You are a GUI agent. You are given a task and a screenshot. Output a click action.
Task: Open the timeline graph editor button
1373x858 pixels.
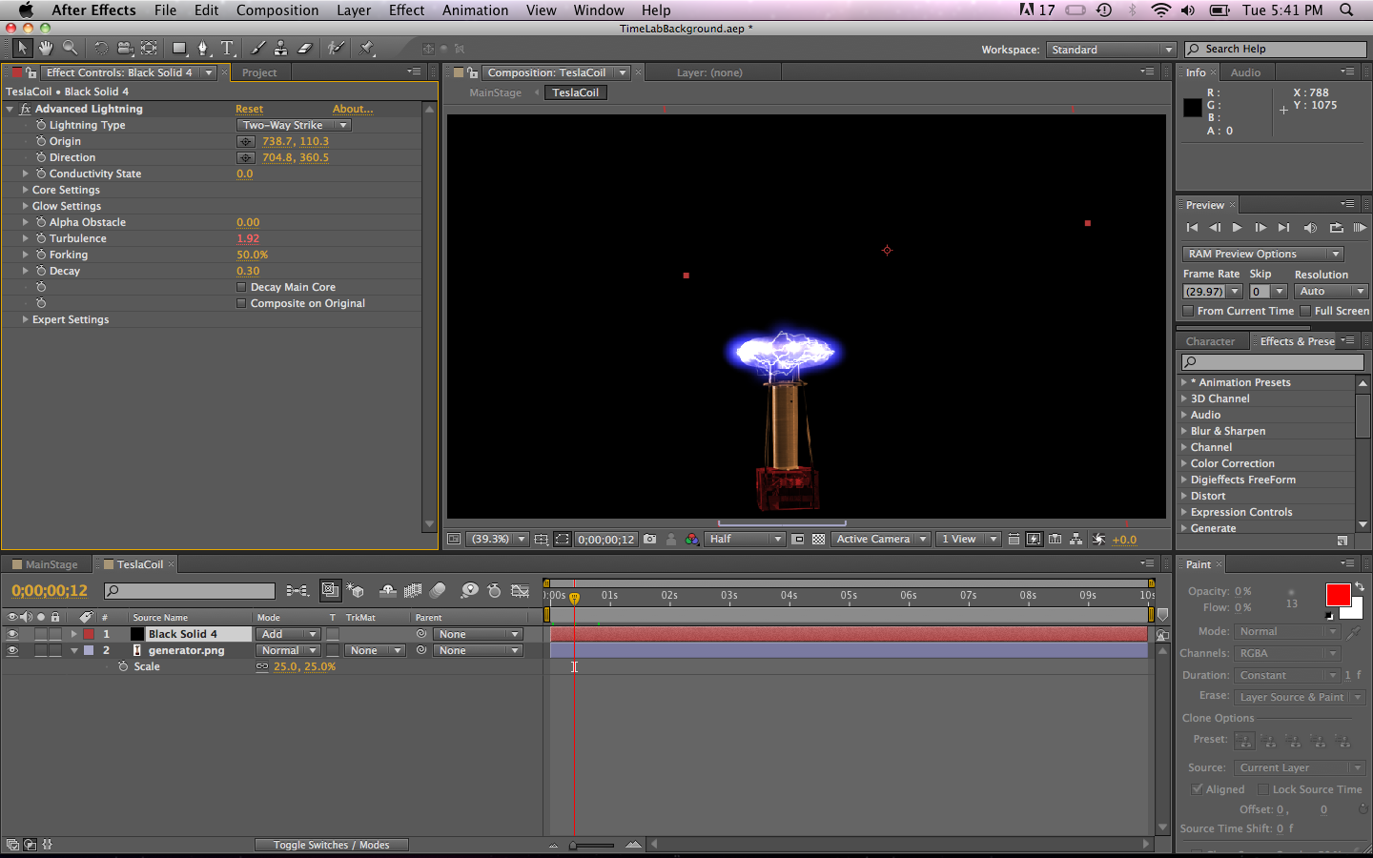(521, 591)
